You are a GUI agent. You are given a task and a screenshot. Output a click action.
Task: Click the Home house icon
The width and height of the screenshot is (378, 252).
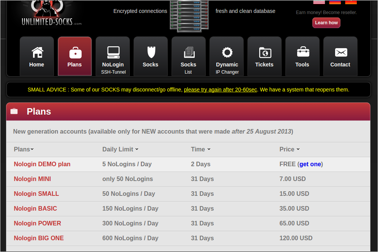37,52
